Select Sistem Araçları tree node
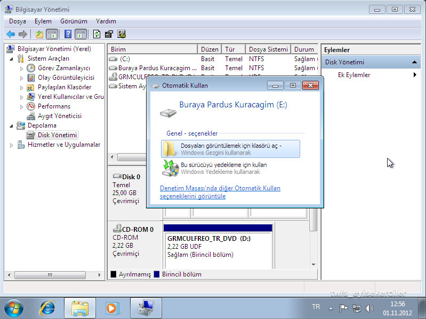The image size is (426, 319). click(49, 58)
